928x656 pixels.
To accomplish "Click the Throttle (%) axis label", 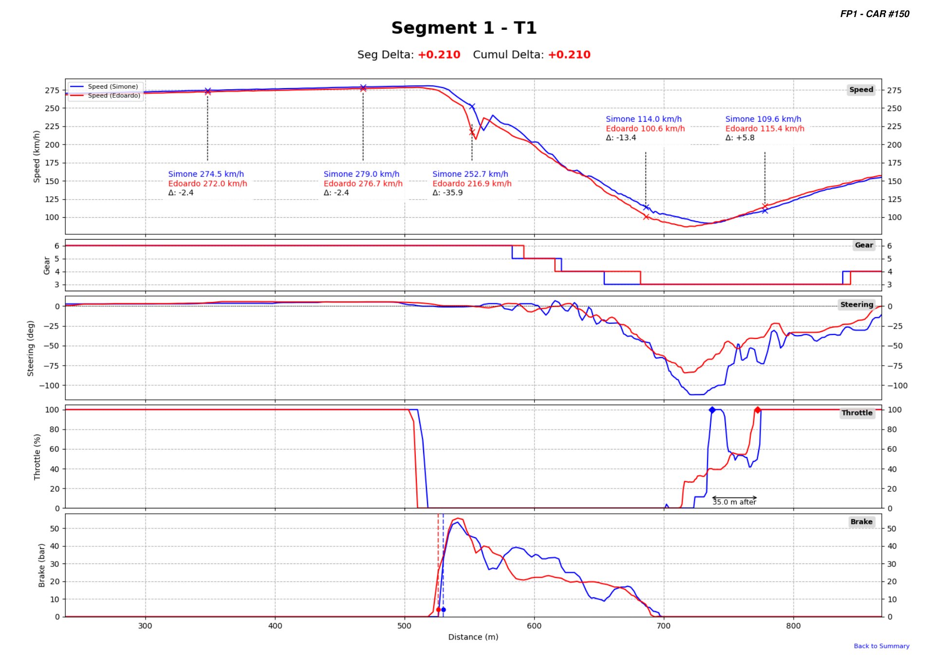I will 37,457.
